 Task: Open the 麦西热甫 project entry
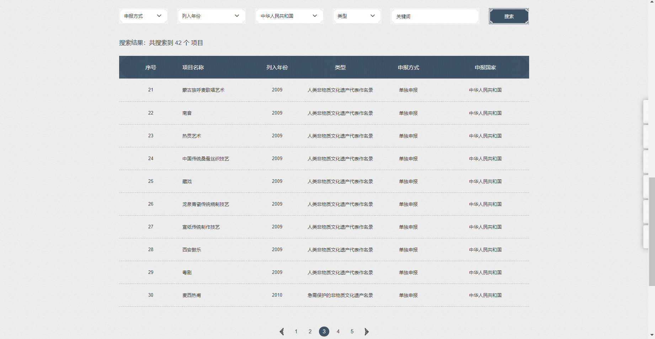[192, 295]
